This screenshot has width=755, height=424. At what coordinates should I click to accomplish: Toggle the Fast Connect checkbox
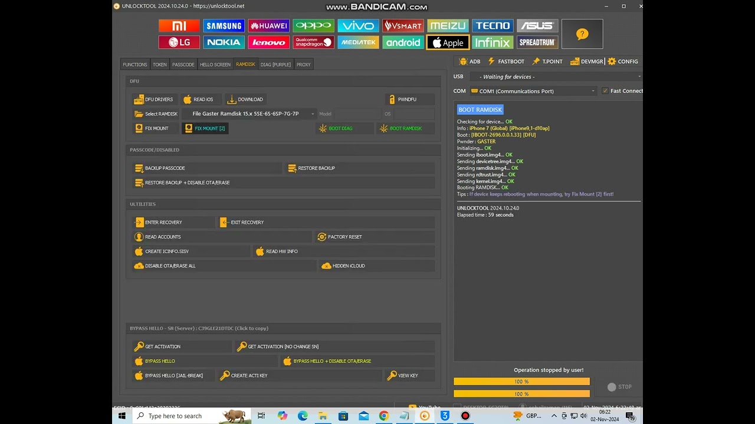click(605, 91)
